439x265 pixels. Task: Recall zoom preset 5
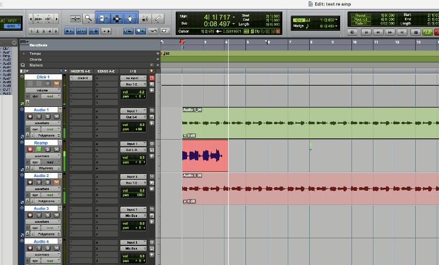[56, 31]
